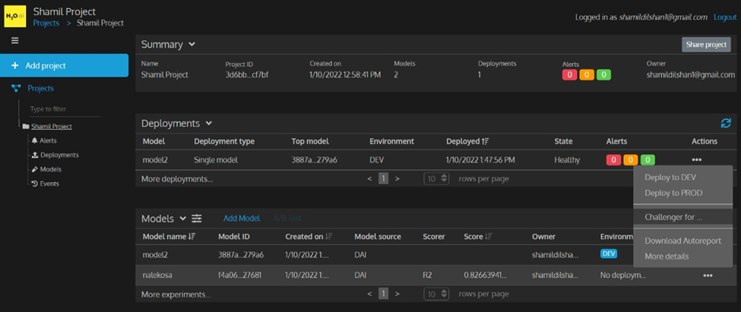The width and height of the screenshot is (741, 312).
Task: Open Alerts item in project tree
Action: [x=48, y=140]
